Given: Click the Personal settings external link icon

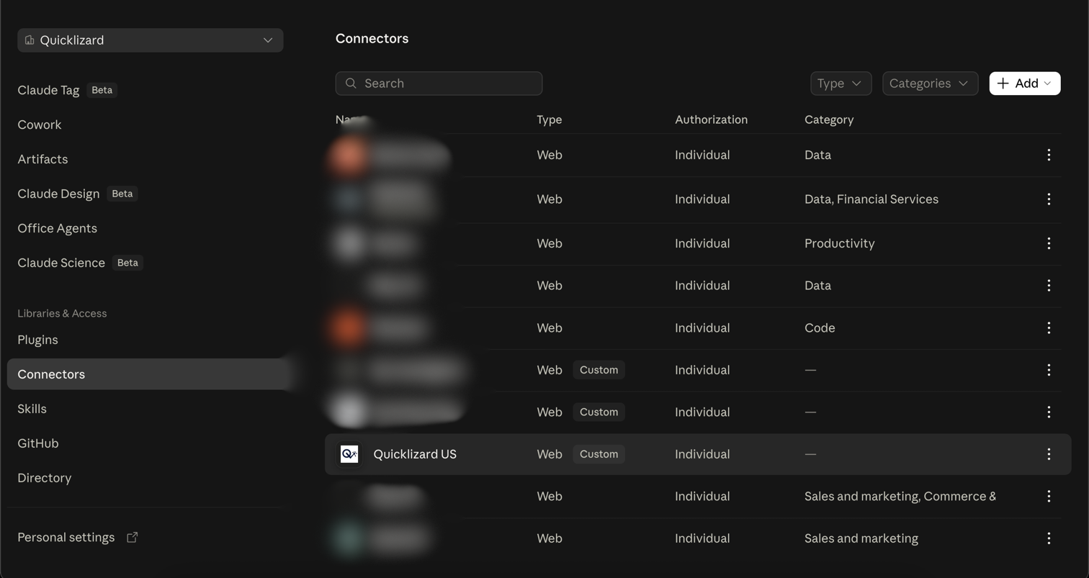Looking at the screenshot, I should click(x=133, y=538).
